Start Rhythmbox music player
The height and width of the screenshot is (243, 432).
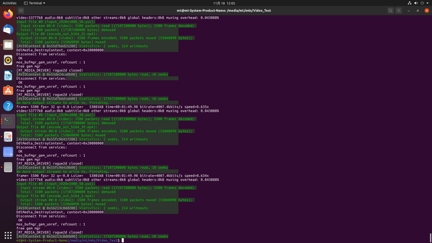(8, 60)
